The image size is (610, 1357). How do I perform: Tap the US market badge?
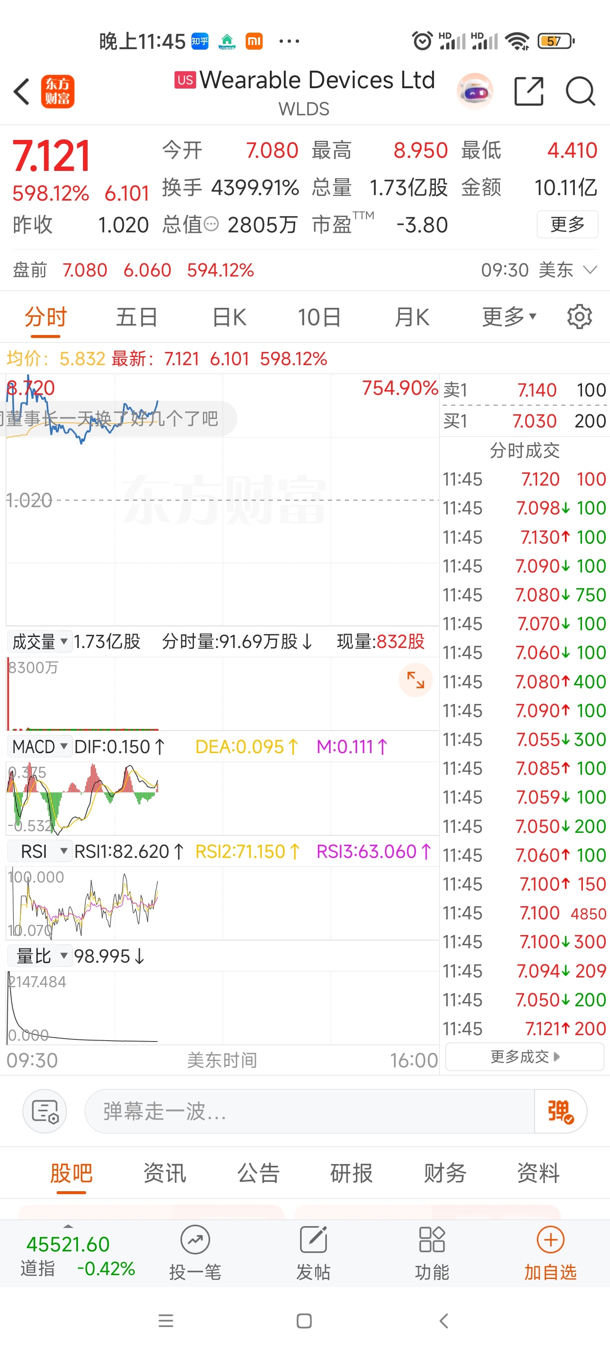click(x=185, y=80)
